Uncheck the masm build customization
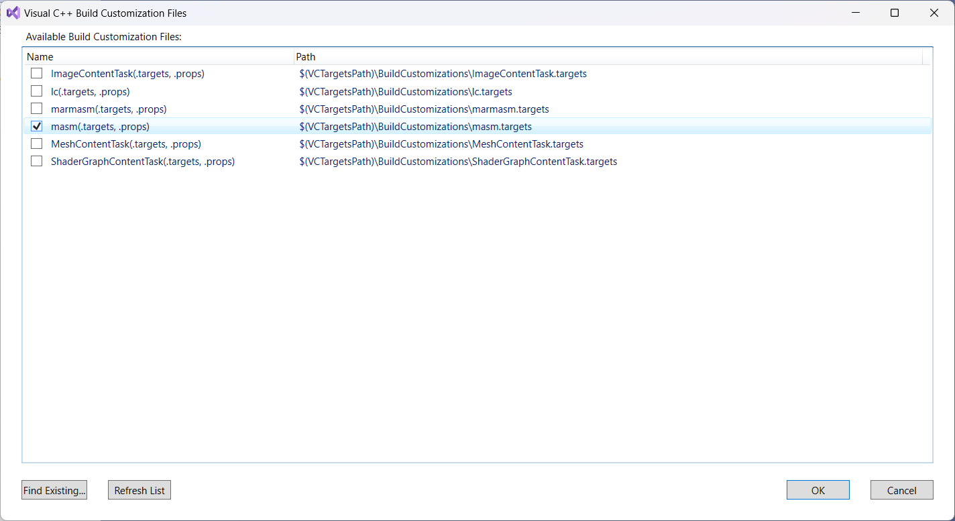 pyautogui.click(x=37, y=126)
